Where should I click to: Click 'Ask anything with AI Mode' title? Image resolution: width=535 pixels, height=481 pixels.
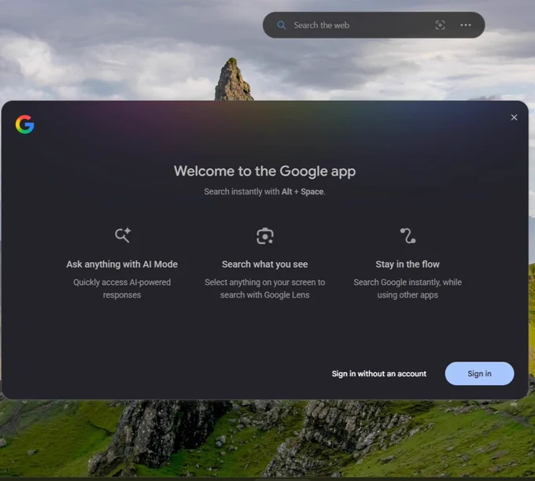pos(122,265)
